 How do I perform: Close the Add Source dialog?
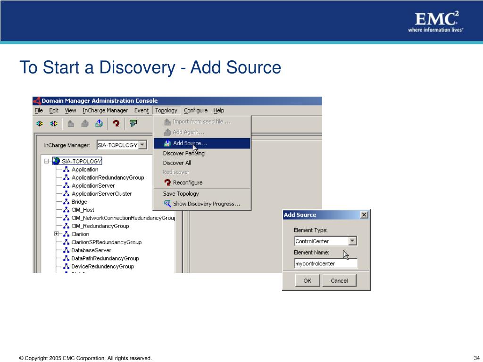coord(364,214)
